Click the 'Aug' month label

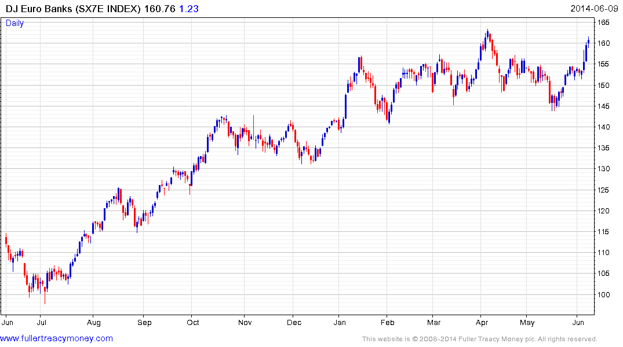coord(94,323)
